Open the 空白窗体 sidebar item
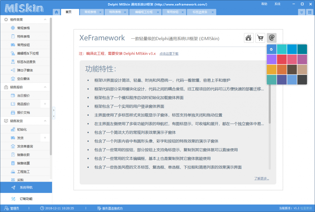The image size is (315, 212). [x=25, y=79]
